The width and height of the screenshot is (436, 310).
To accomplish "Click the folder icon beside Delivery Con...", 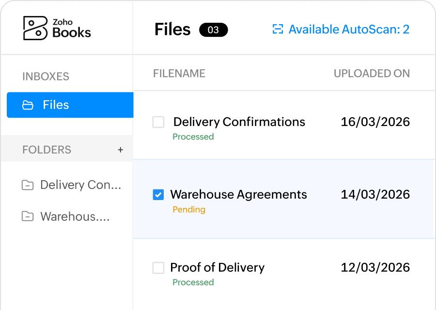I will [28, 185].
